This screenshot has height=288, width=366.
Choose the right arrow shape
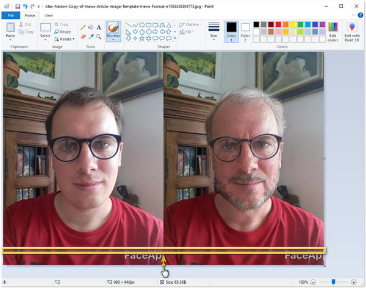pos(156,32)
